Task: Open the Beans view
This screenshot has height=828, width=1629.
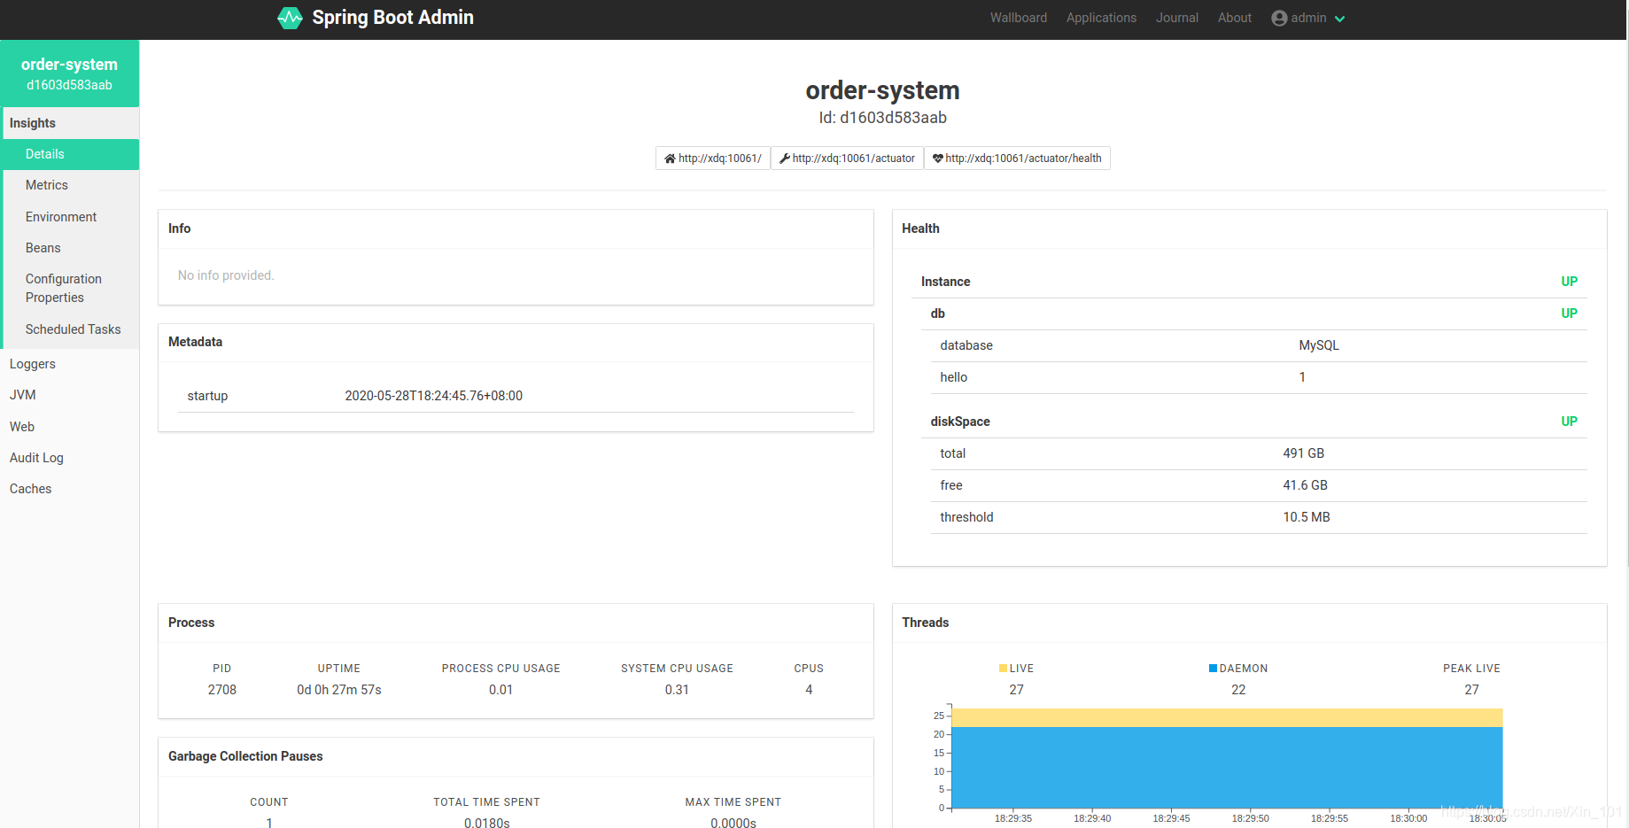Action: (71, 248)
